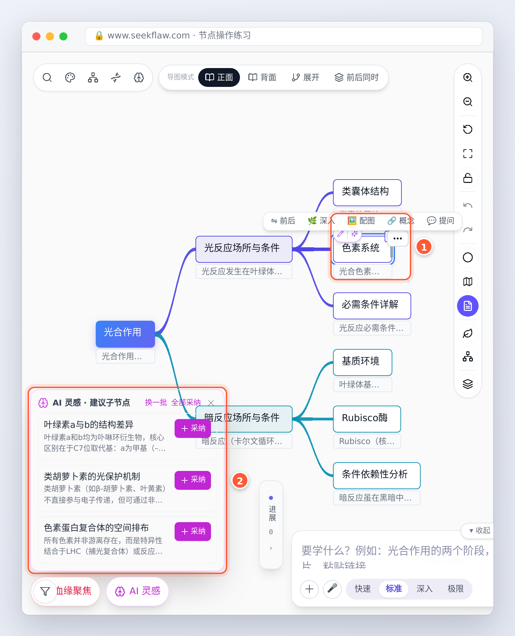Image resolution: width=515 pixels, height=636 pixels.
Task: Fit canvas to screen with frame icon
Action: 468,154
